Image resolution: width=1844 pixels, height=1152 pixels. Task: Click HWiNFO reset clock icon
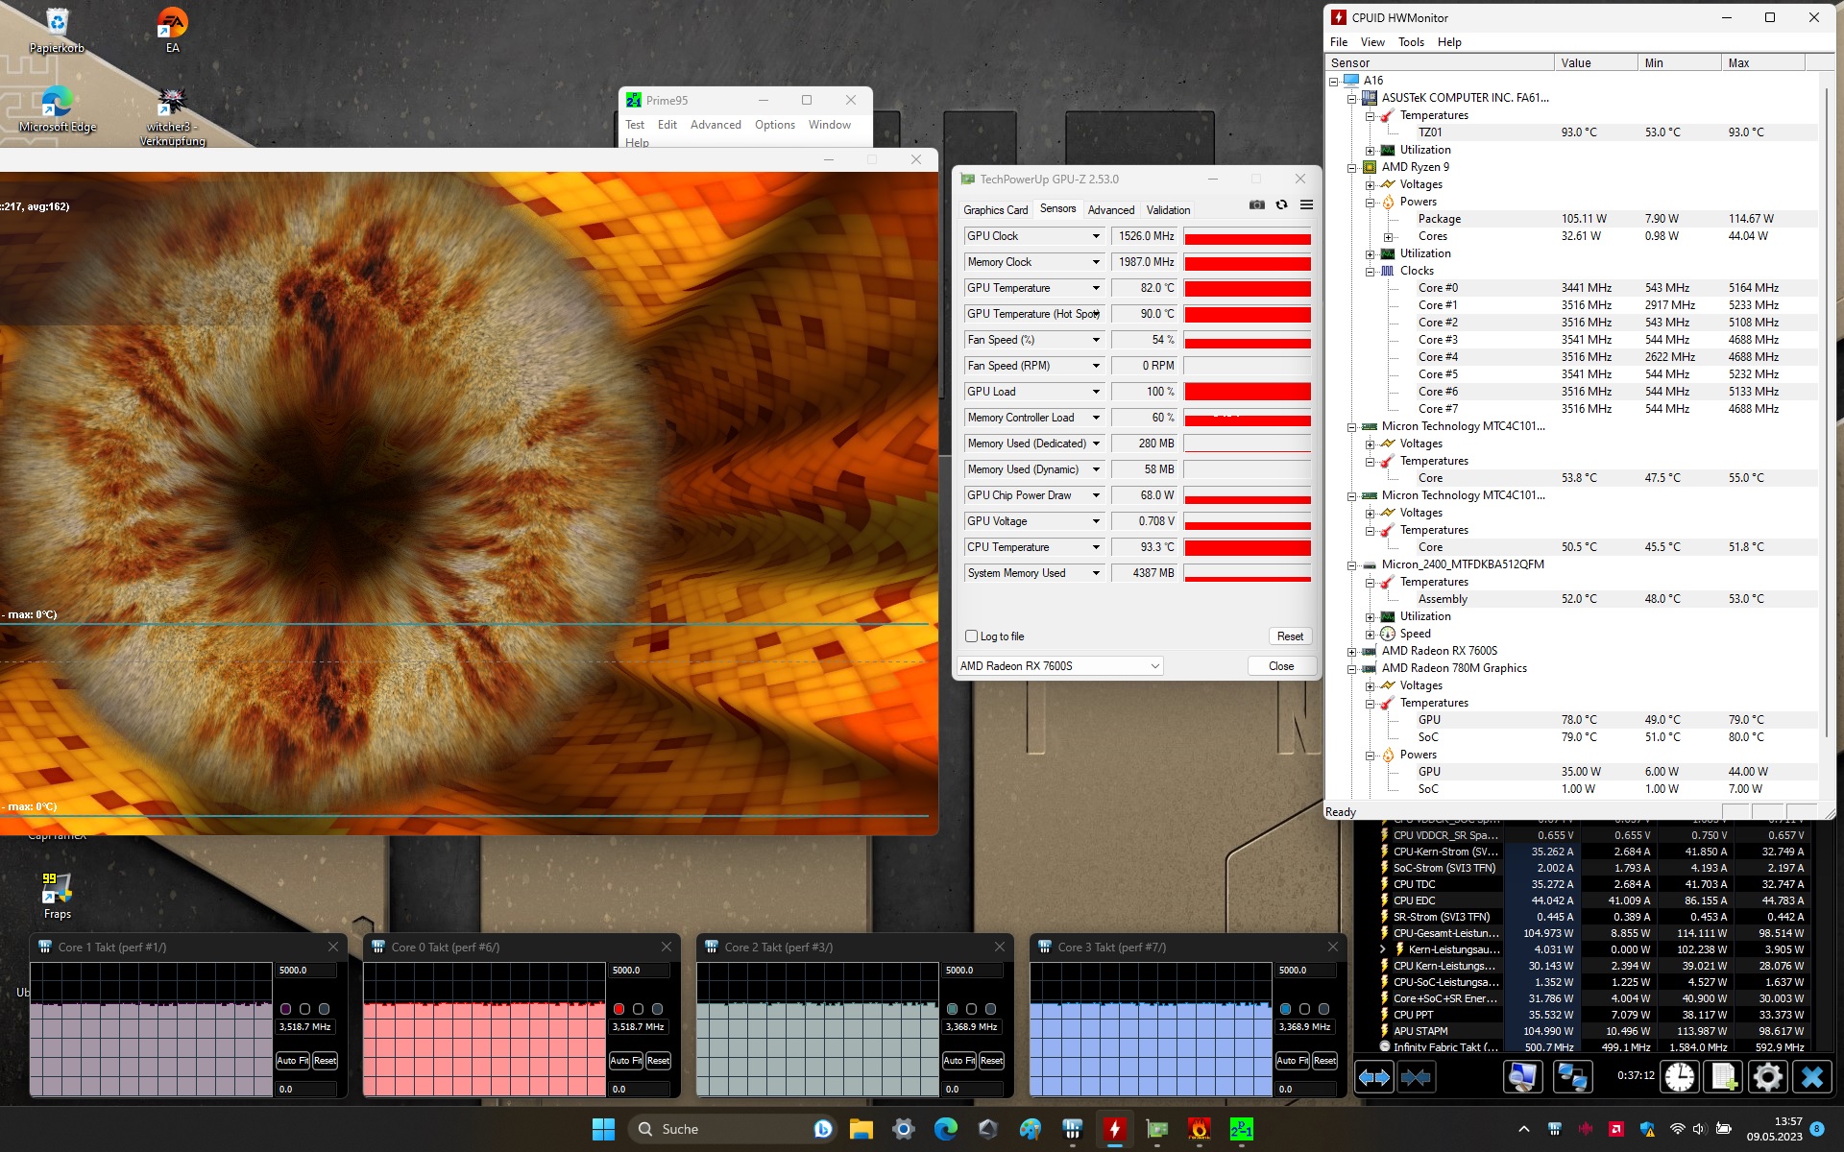tap(1679, 1077)
